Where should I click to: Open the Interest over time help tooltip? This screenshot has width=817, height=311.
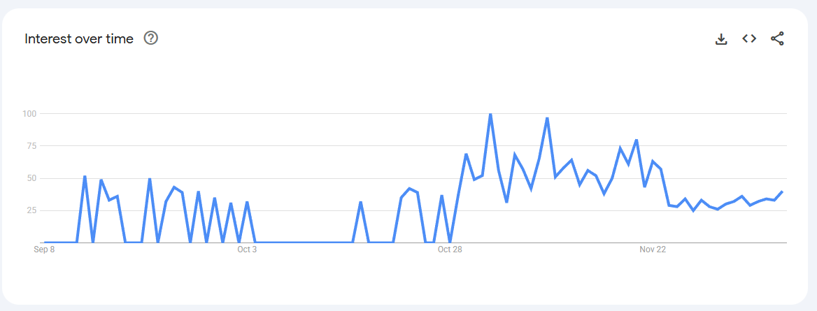150,38
